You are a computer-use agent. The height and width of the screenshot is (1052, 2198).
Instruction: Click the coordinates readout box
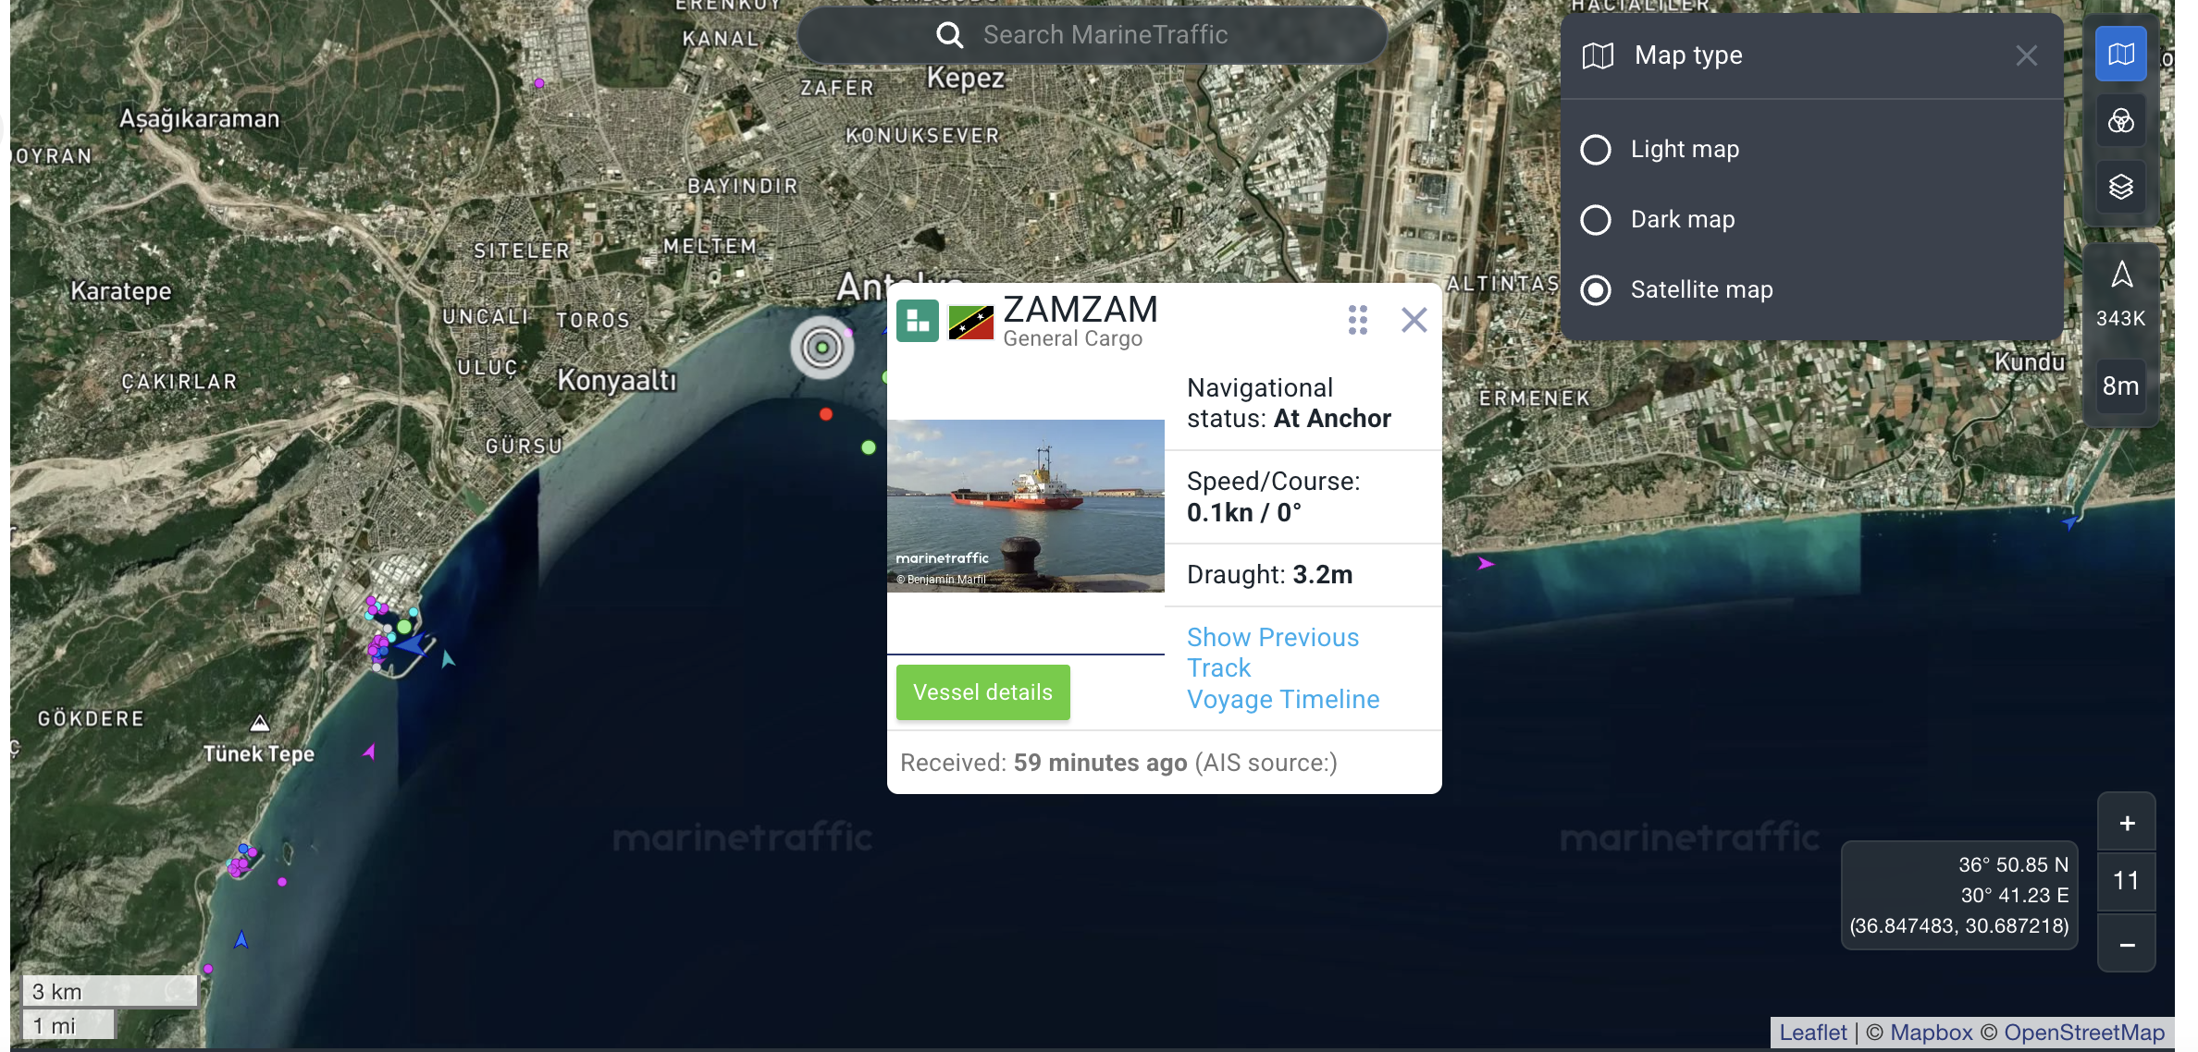tap(1959, 895)
